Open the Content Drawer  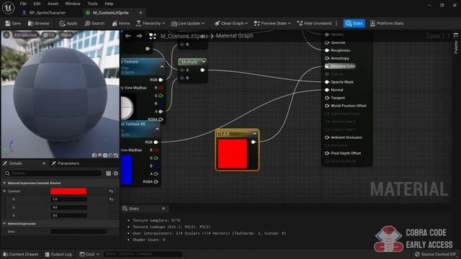pos(21,254)
